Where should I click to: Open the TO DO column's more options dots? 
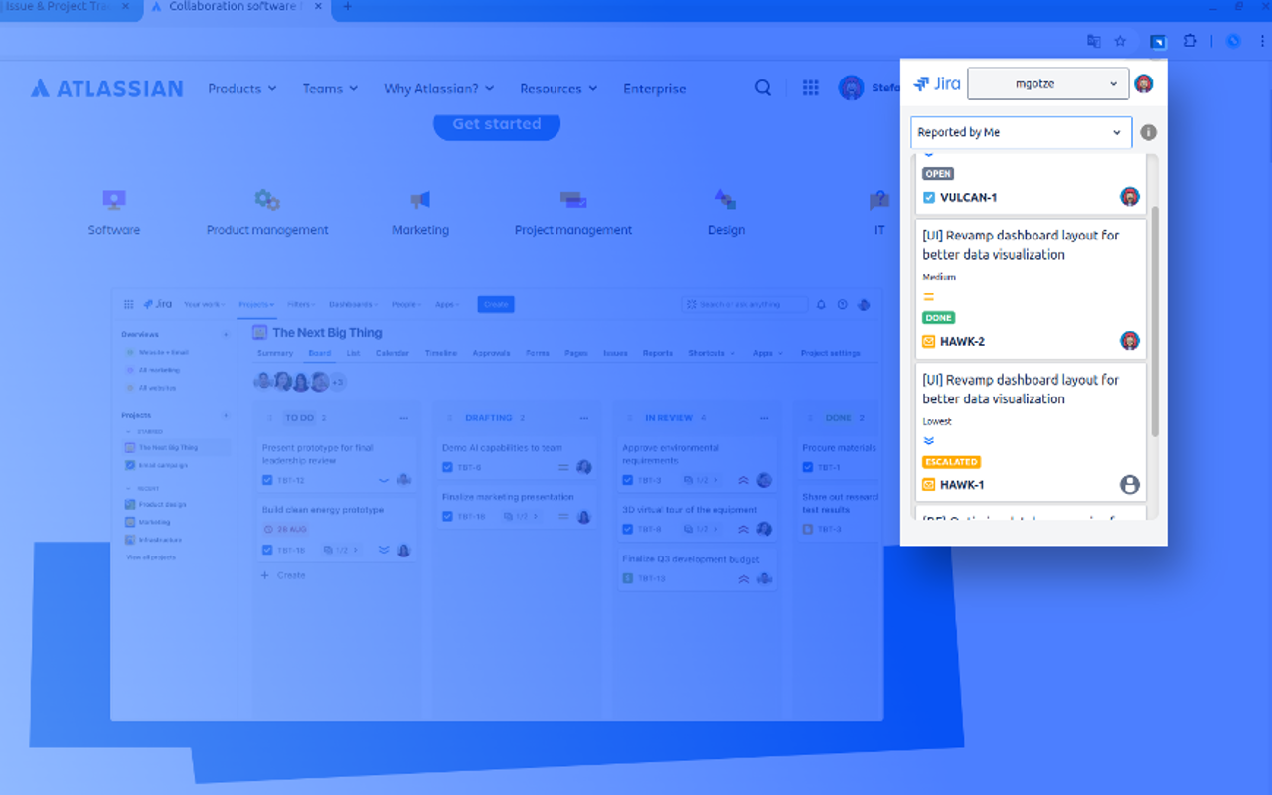tap(403, 418)
